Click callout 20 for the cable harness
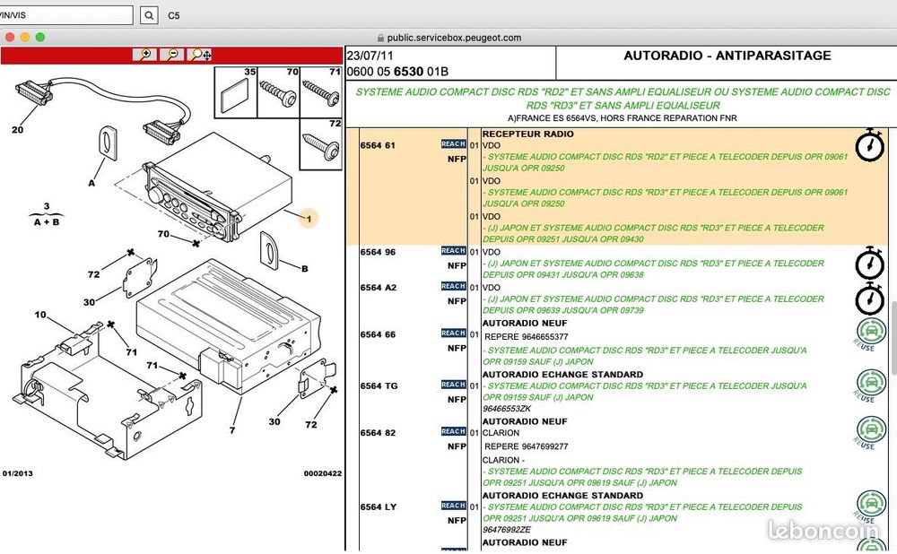The width and height of the screenshot is (897, 554). (17, 130)
